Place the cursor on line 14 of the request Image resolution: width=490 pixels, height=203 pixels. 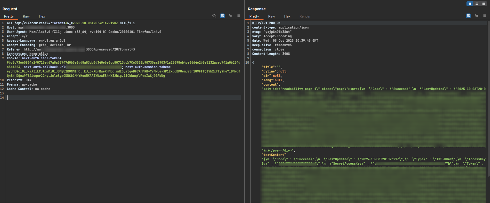tap(31, 98)
